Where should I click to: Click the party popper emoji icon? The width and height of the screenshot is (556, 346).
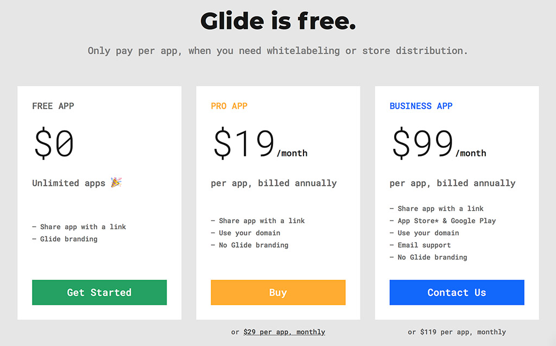(116, 183)
